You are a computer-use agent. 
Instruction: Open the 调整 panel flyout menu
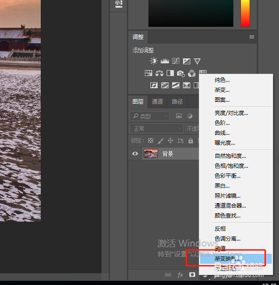tap(252, 37)
